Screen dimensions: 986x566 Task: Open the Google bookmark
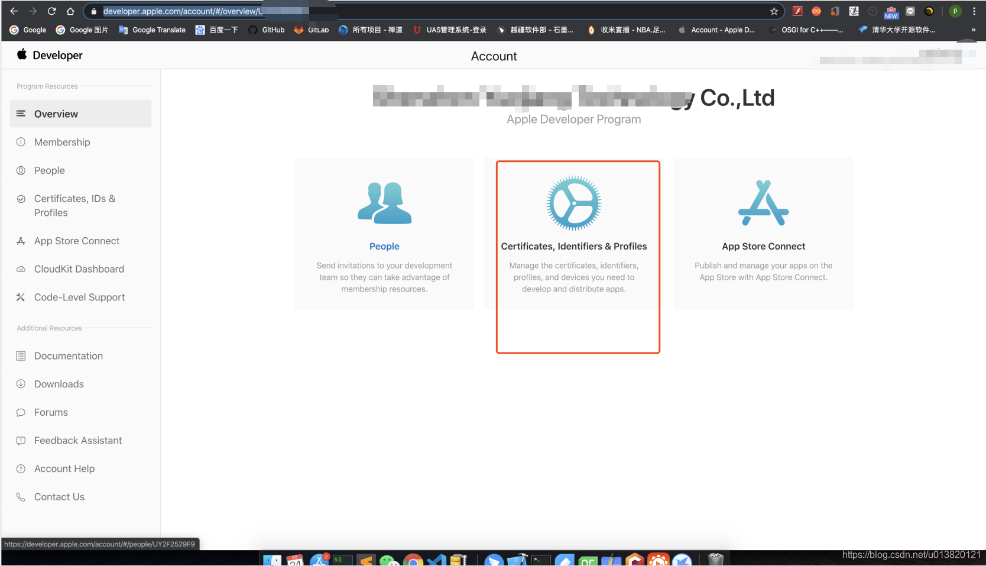pyautogui.click(x=28, y=30)
